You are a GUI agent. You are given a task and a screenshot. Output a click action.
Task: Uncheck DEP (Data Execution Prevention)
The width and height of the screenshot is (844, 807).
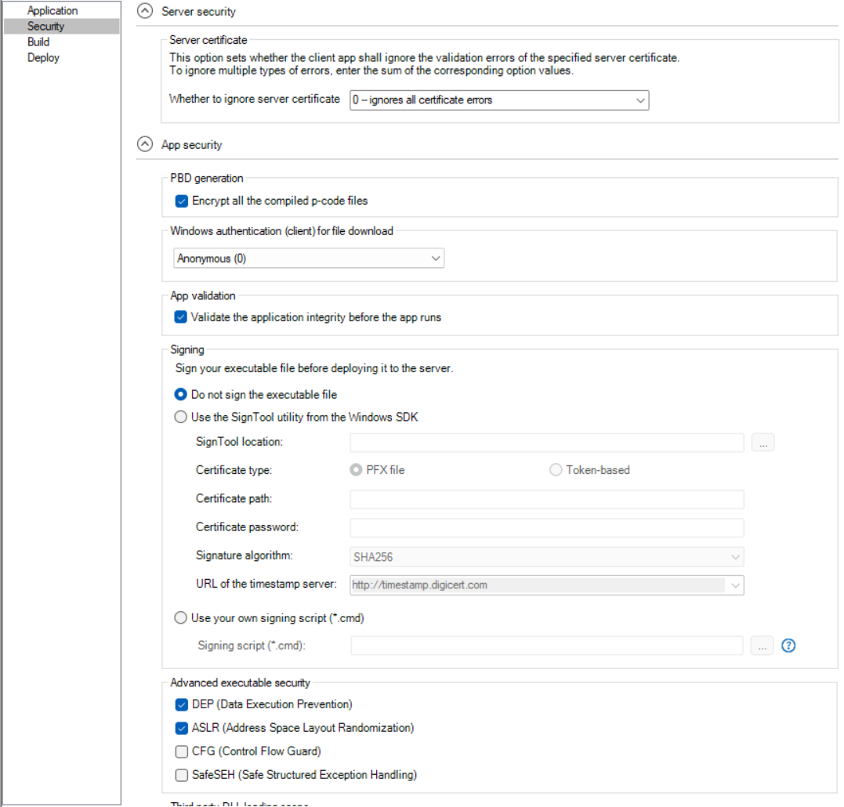pos(182,704)
